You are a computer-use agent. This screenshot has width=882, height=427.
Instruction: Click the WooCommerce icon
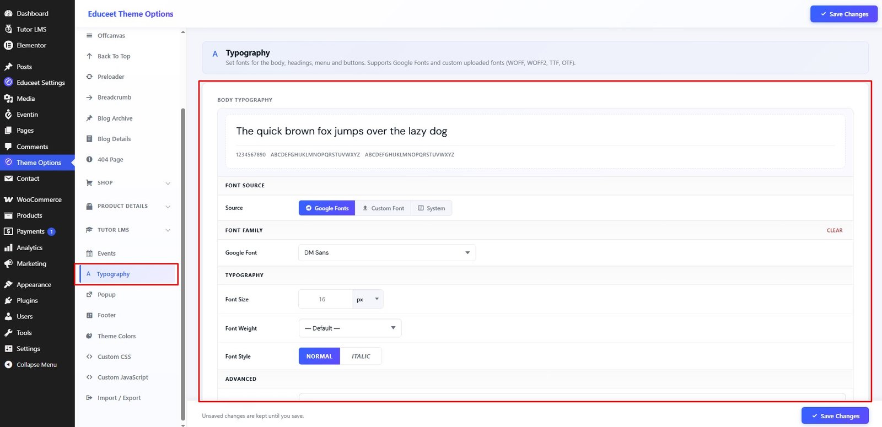tap(8, 199)
